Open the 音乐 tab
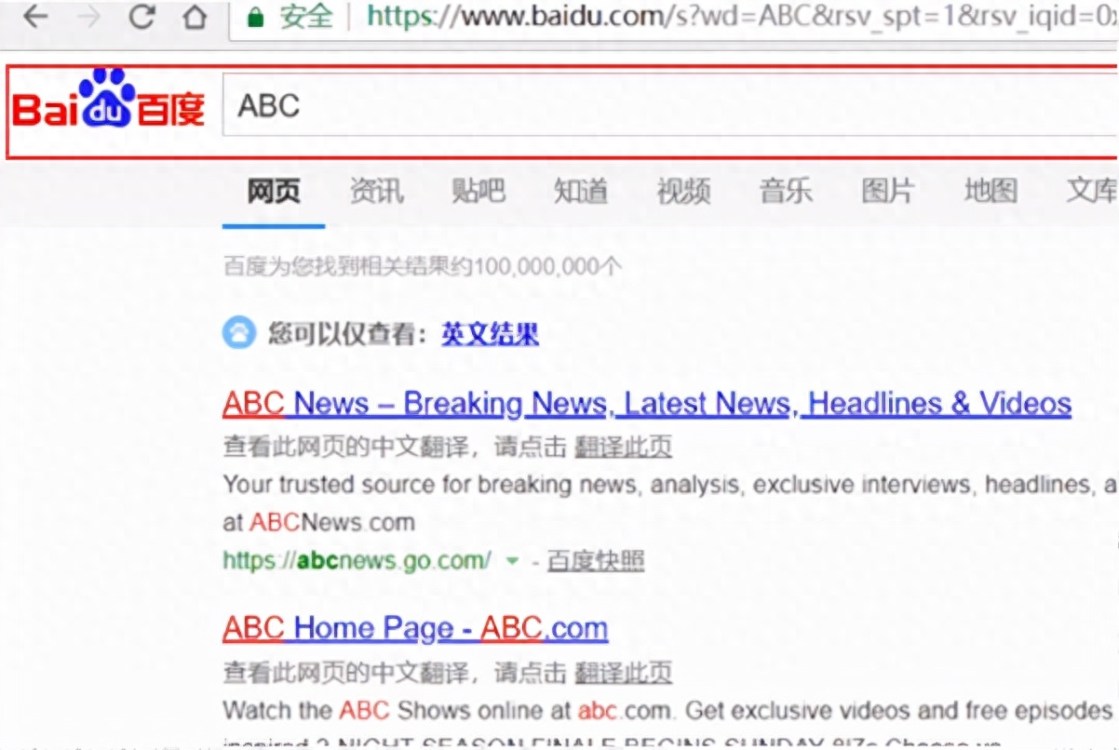 pyautogui.click(x=786, y=192)
